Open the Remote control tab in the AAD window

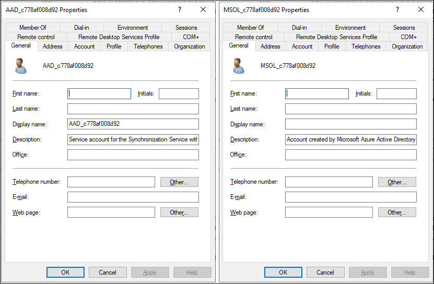(36, 37)
